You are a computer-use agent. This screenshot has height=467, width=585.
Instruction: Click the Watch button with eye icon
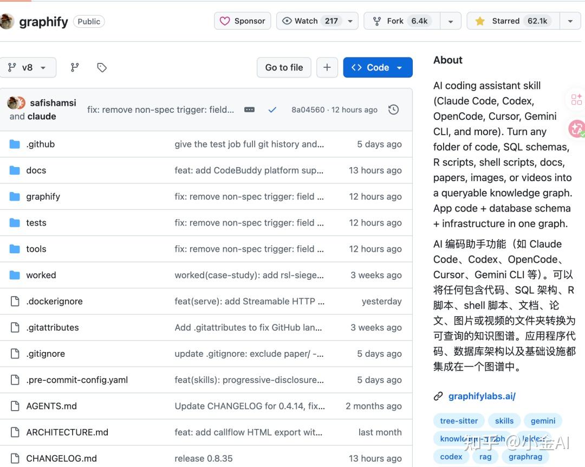(310, 21)
